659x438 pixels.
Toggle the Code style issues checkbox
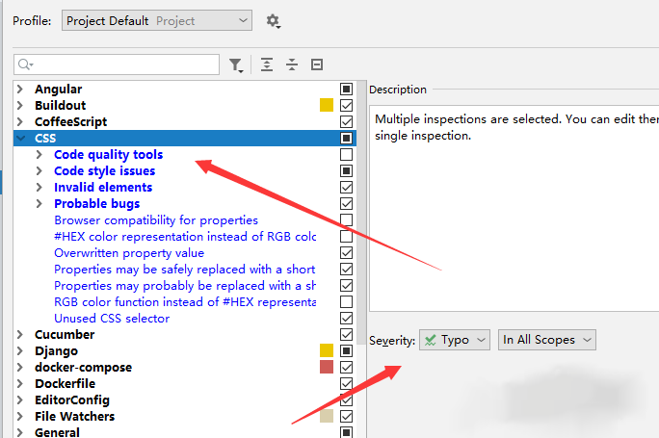346,171
